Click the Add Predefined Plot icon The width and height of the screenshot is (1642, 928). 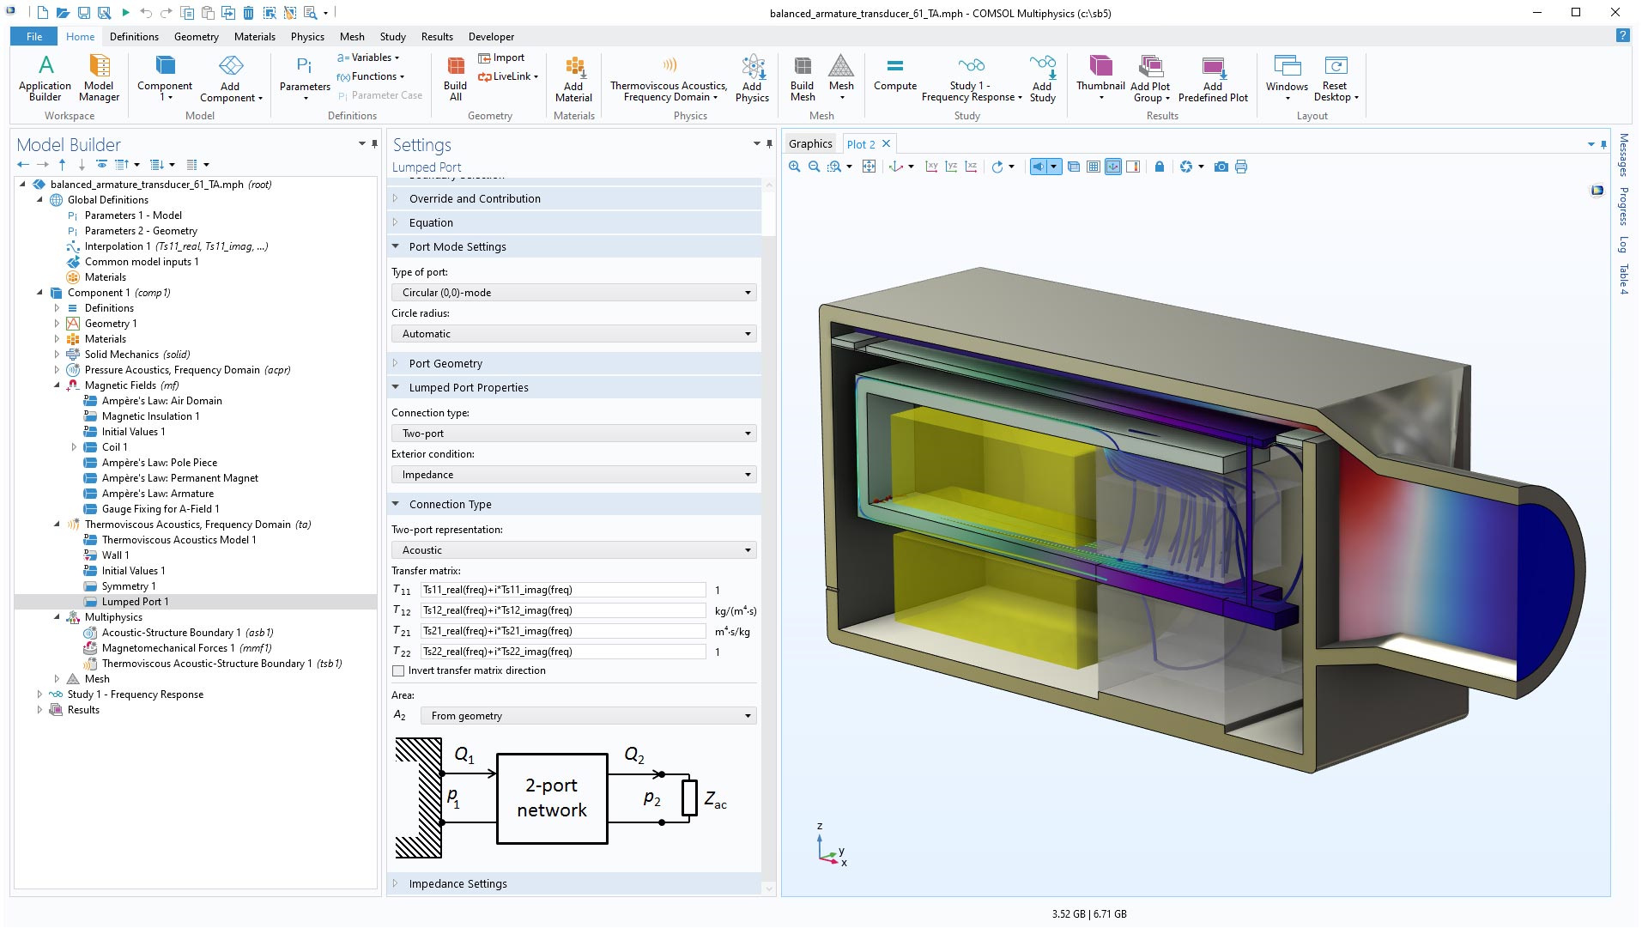point(1213,78)
